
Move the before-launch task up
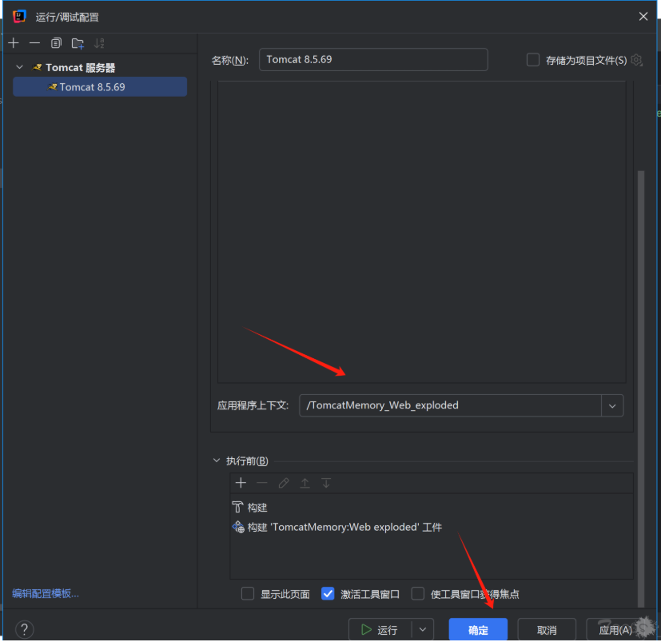tap(305, 483)
